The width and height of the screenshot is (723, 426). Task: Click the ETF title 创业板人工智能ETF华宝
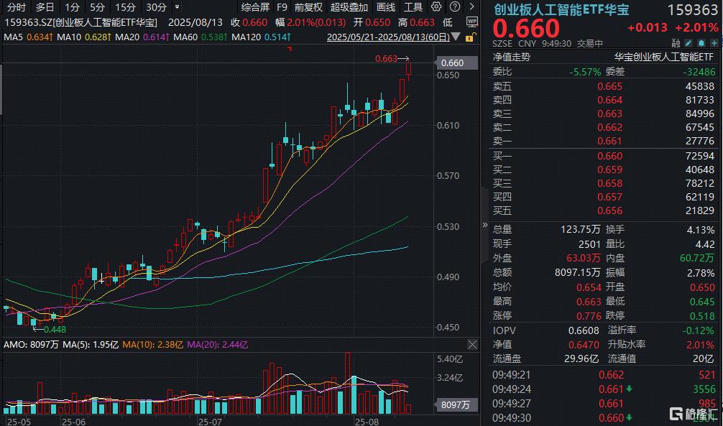[561, 9]
